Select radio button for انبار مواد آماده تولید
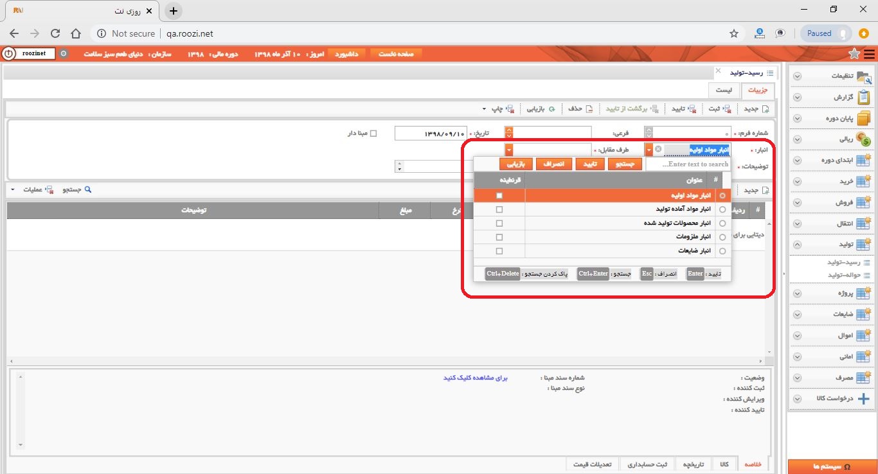Viewport: 878px width, 474px height. point(722,209)
